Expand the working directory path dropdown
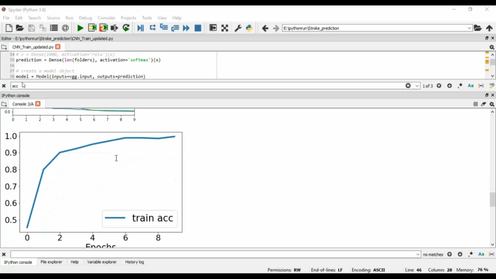This screenshot has height=279, width=496. pyautogui.click(x=469, y=28)
